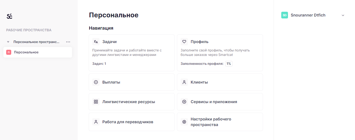This screenshot has height=140, width=355.
Task: Click the icon beside Сервисы и приложения
Action: pyautogui.click(x=184, y=102)
